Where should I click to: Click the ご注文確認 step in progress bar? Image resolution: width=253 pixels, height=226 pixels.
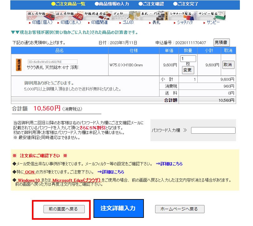click(x=151, y=4)
